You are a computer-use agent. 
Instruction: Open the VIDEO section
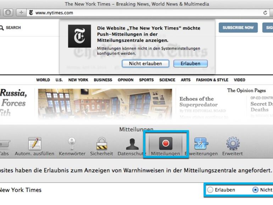pos(239,80)
